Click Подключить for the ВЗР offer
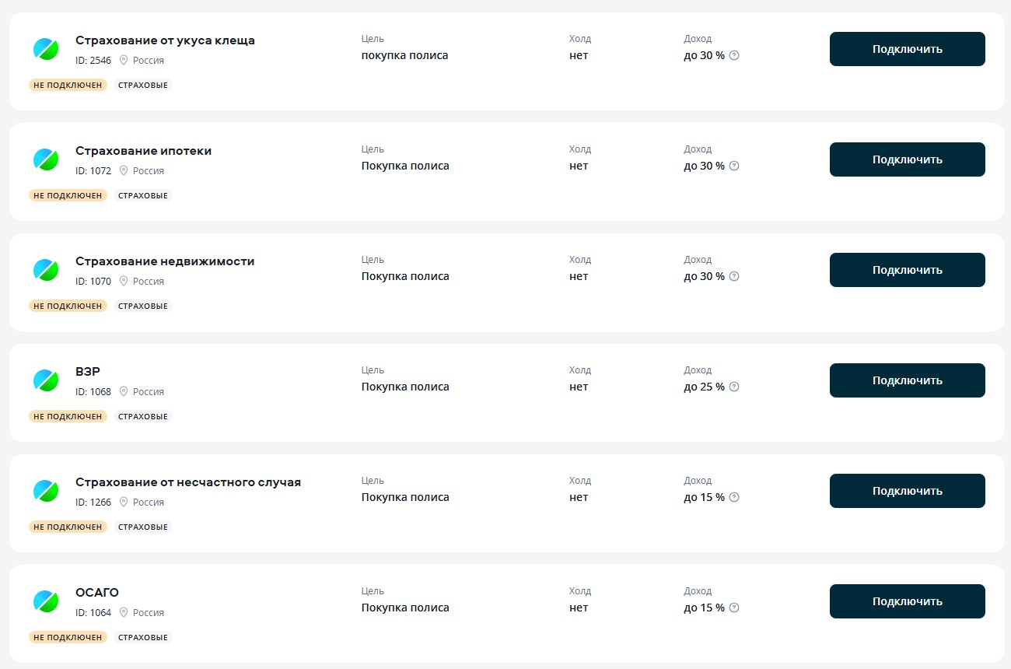Viewport: 1011px width, 669px height. [908, 380]
